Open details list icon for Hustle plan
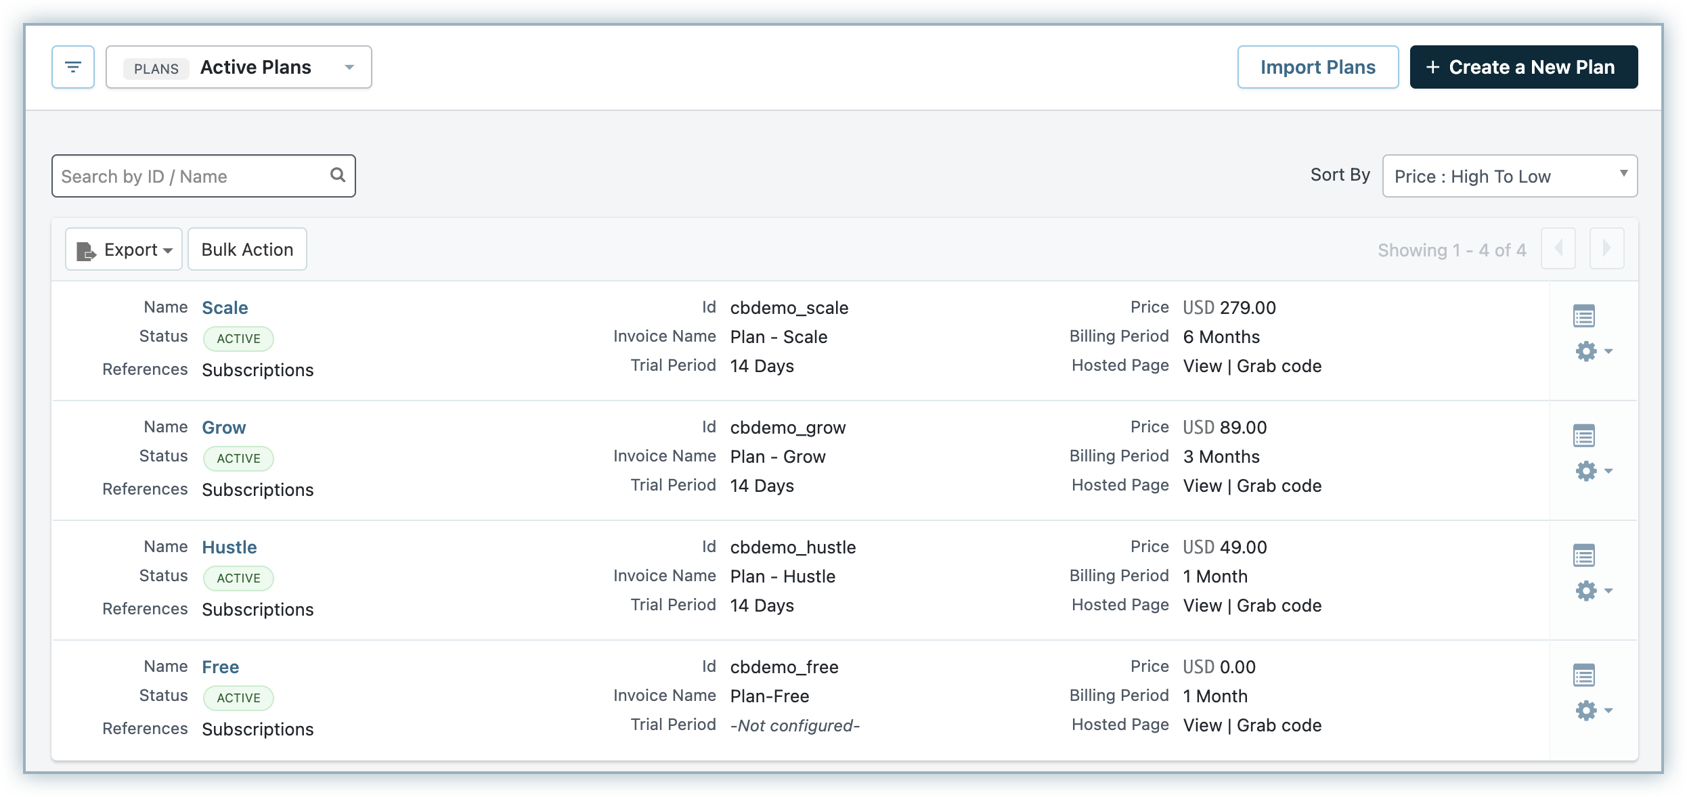Viewport: 1687px width, 797px height. [1583, 555]
